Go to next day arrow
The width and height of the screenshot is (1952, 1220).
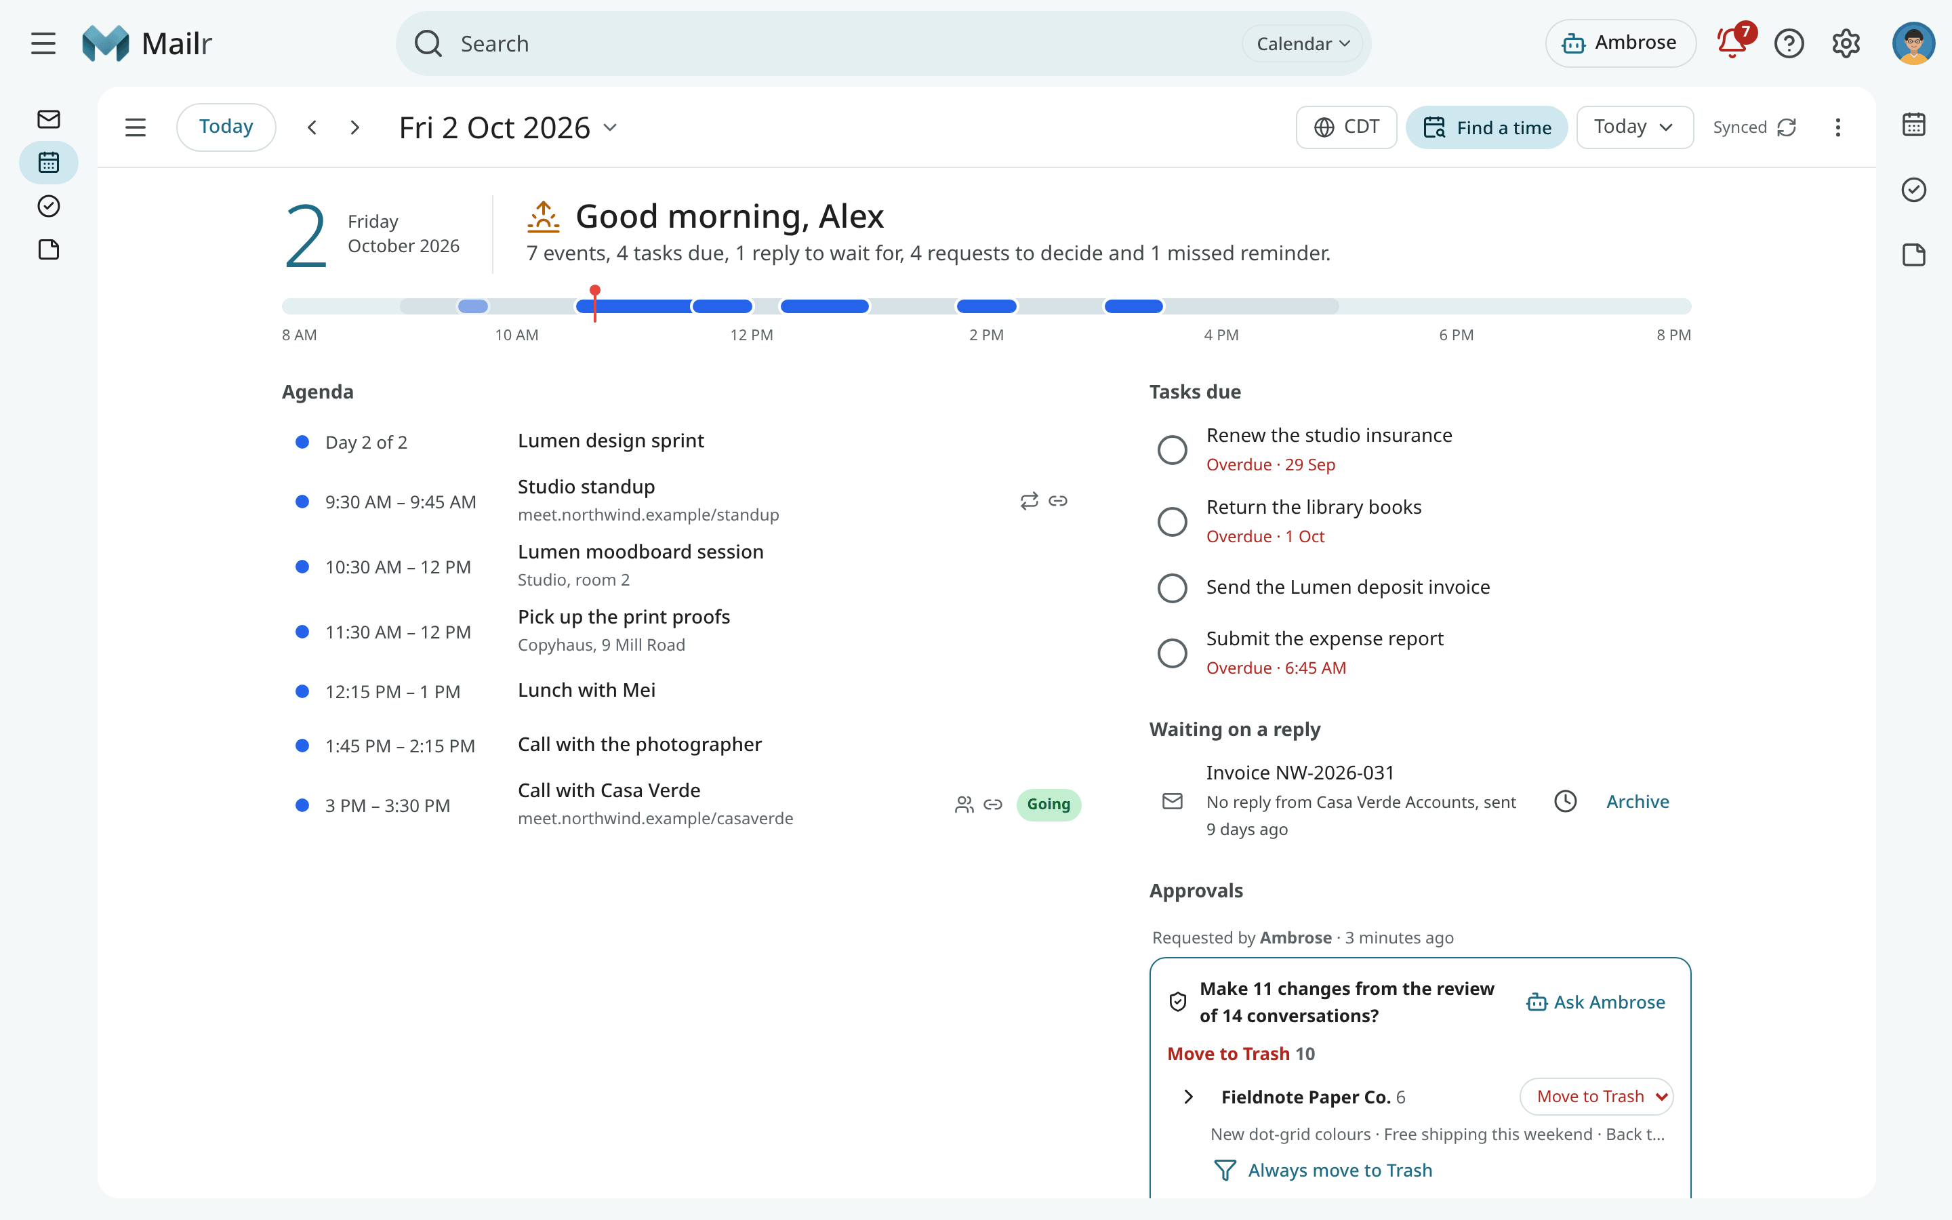pos(355,127)
